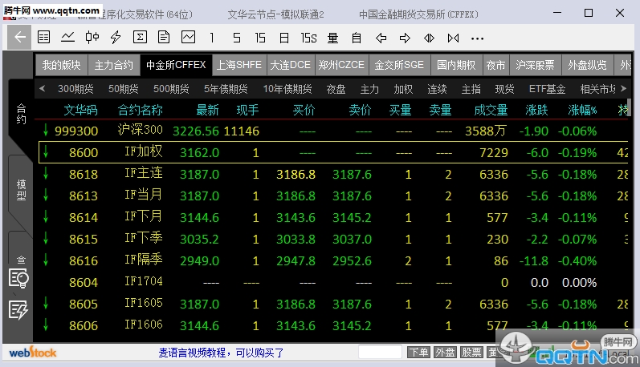640x367 pixels.
Task: Click the horizontal compress arrows icon
Action: pyautogui.click(x=453, y=38)
